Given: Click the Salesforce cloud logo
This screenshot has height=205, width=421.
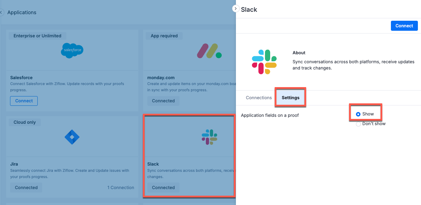Looking at the screenshot, I should click(72, 50).
